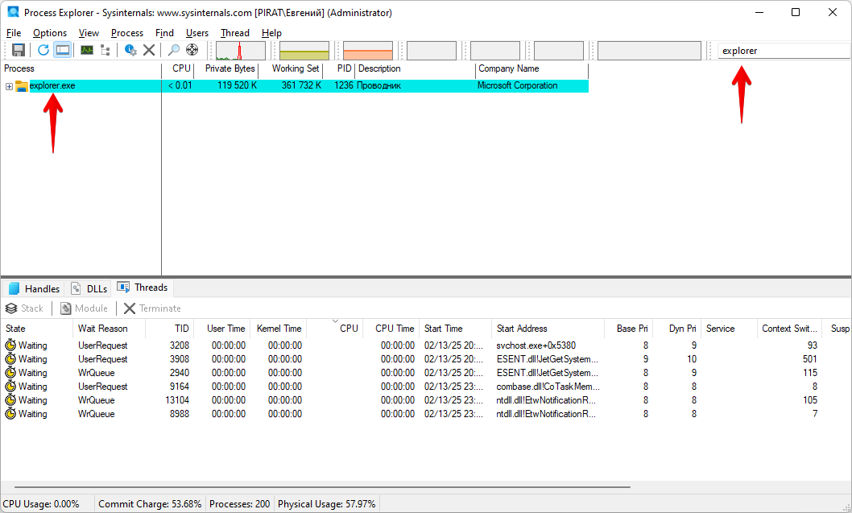Kill the selected process with the X icon
The height and width of the screenshot is (513, 852).
(x=149, y=50)
